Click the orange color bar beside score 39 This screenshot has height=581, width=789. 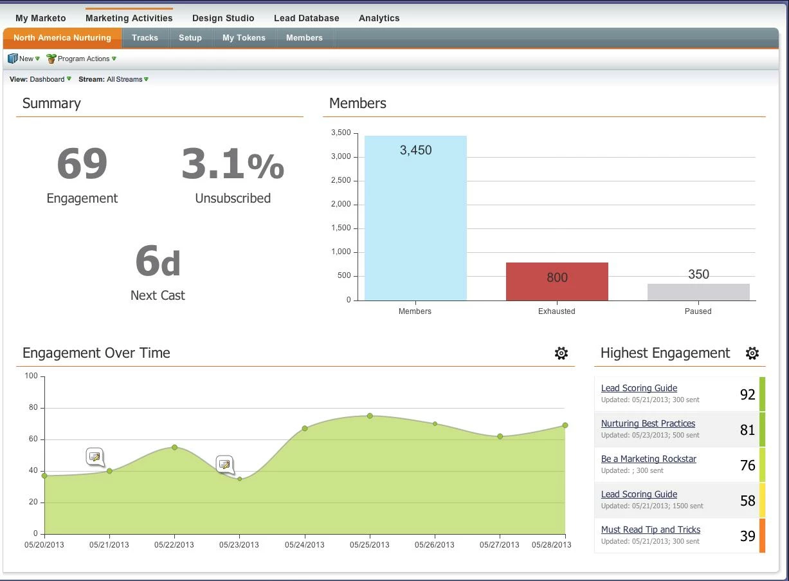762,536
